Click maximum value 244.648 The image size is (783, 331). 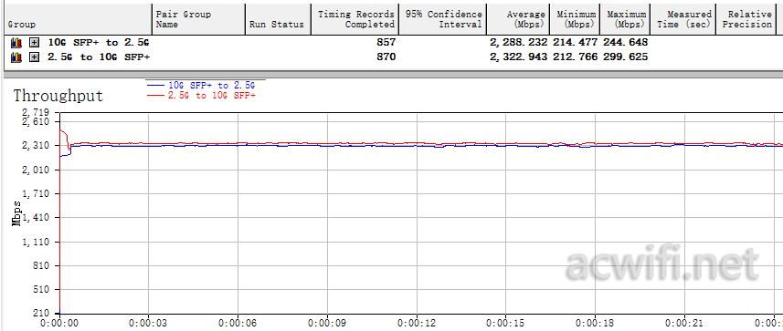tap(625, 42)
